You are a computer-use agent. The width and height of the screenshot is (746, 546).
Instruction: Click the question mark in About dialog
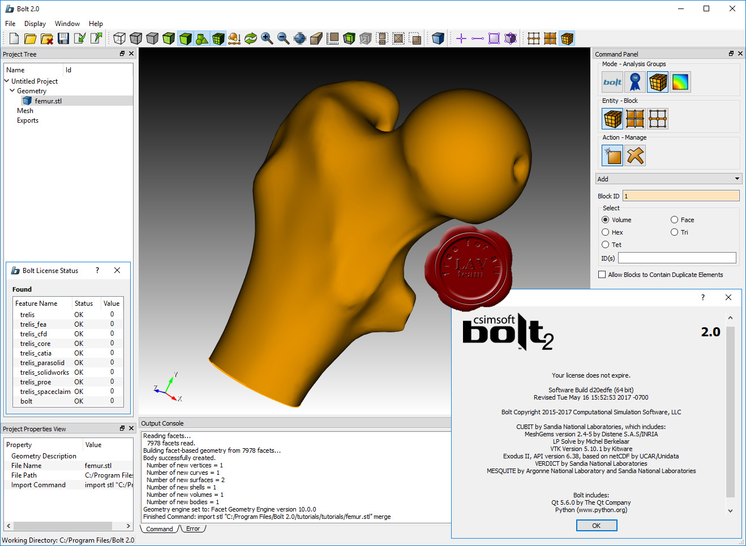point(703,297)
